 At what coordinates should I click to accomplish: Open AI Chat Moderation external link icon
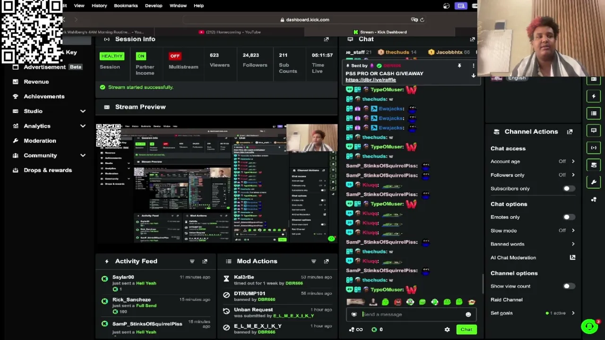(572, 257)
